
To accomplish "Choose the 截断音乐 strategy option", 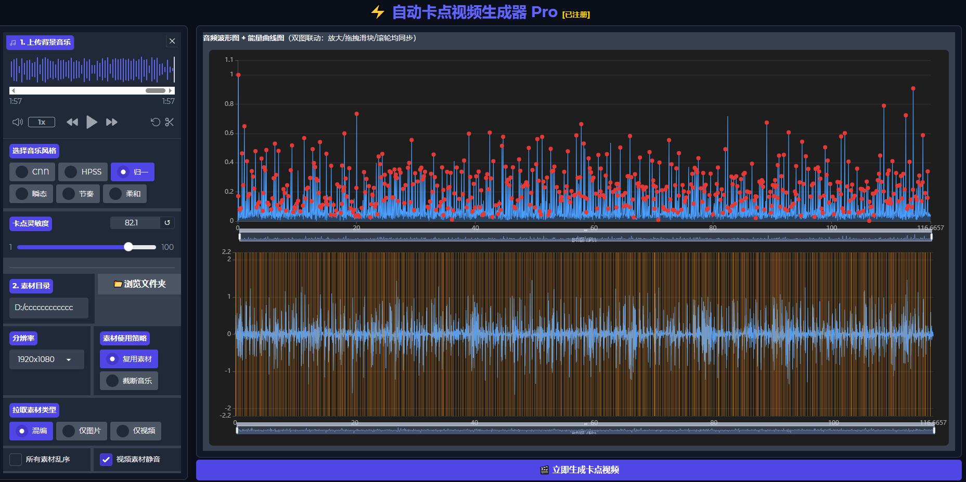I will point(129,381).
